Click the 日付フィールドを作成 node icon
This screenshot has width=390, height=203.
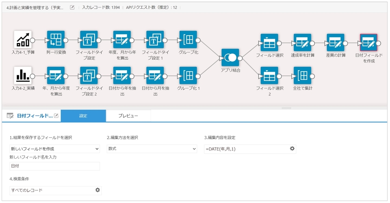369,42
